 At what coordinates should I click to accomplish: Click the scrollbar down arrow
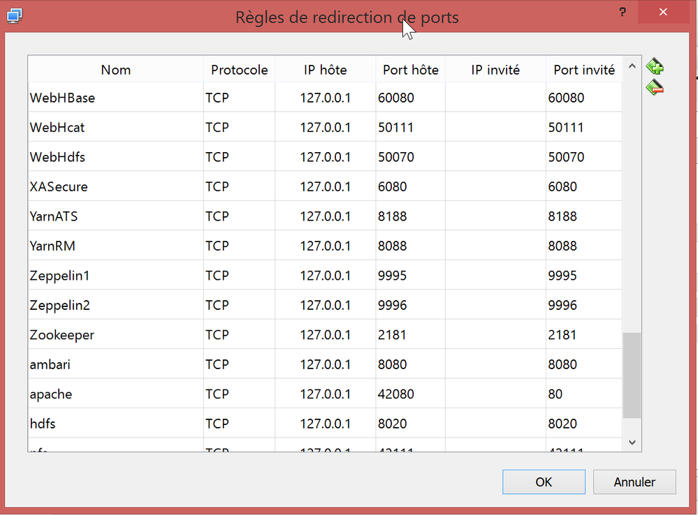point(632,442)
